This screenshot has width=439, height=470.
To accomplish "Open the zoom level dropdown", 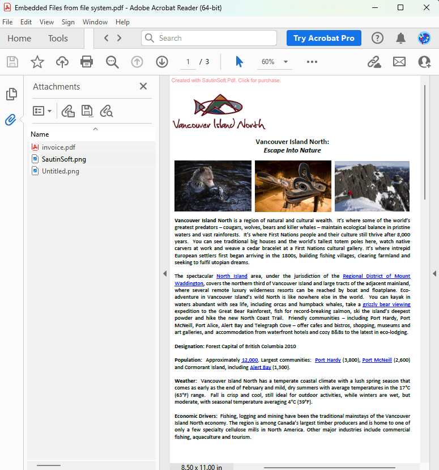I will click(285, 62).
